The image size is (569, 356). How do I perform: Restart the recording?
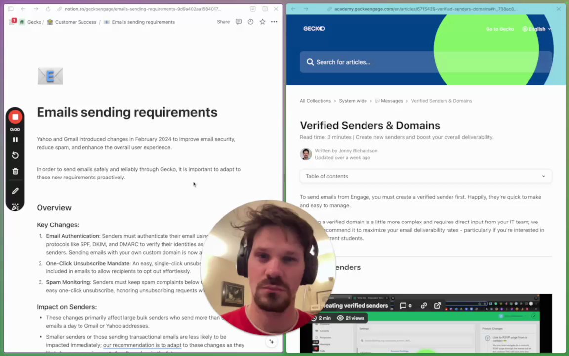[15, 155]
